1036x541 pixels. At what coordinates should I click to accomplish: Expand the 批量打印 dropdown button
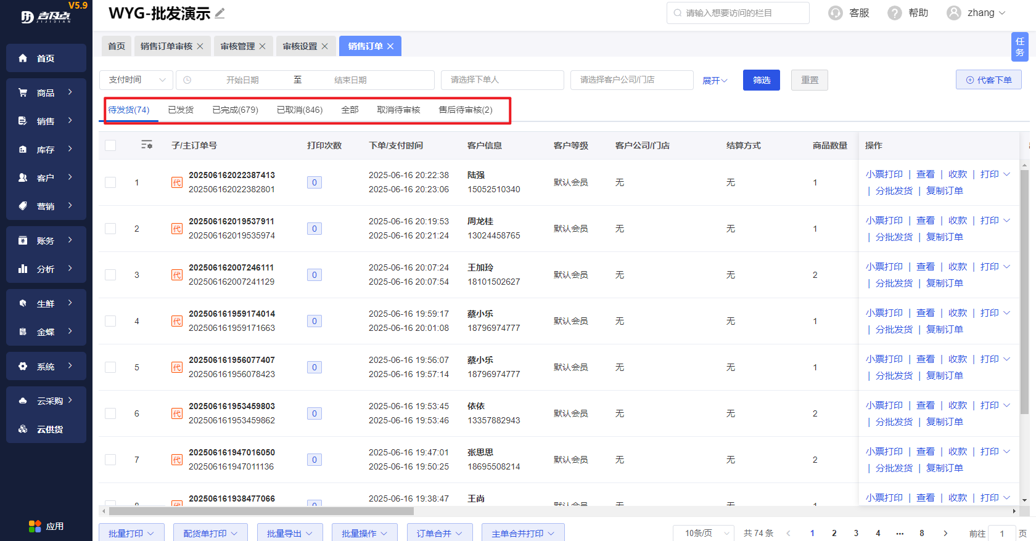coord(131,533)
